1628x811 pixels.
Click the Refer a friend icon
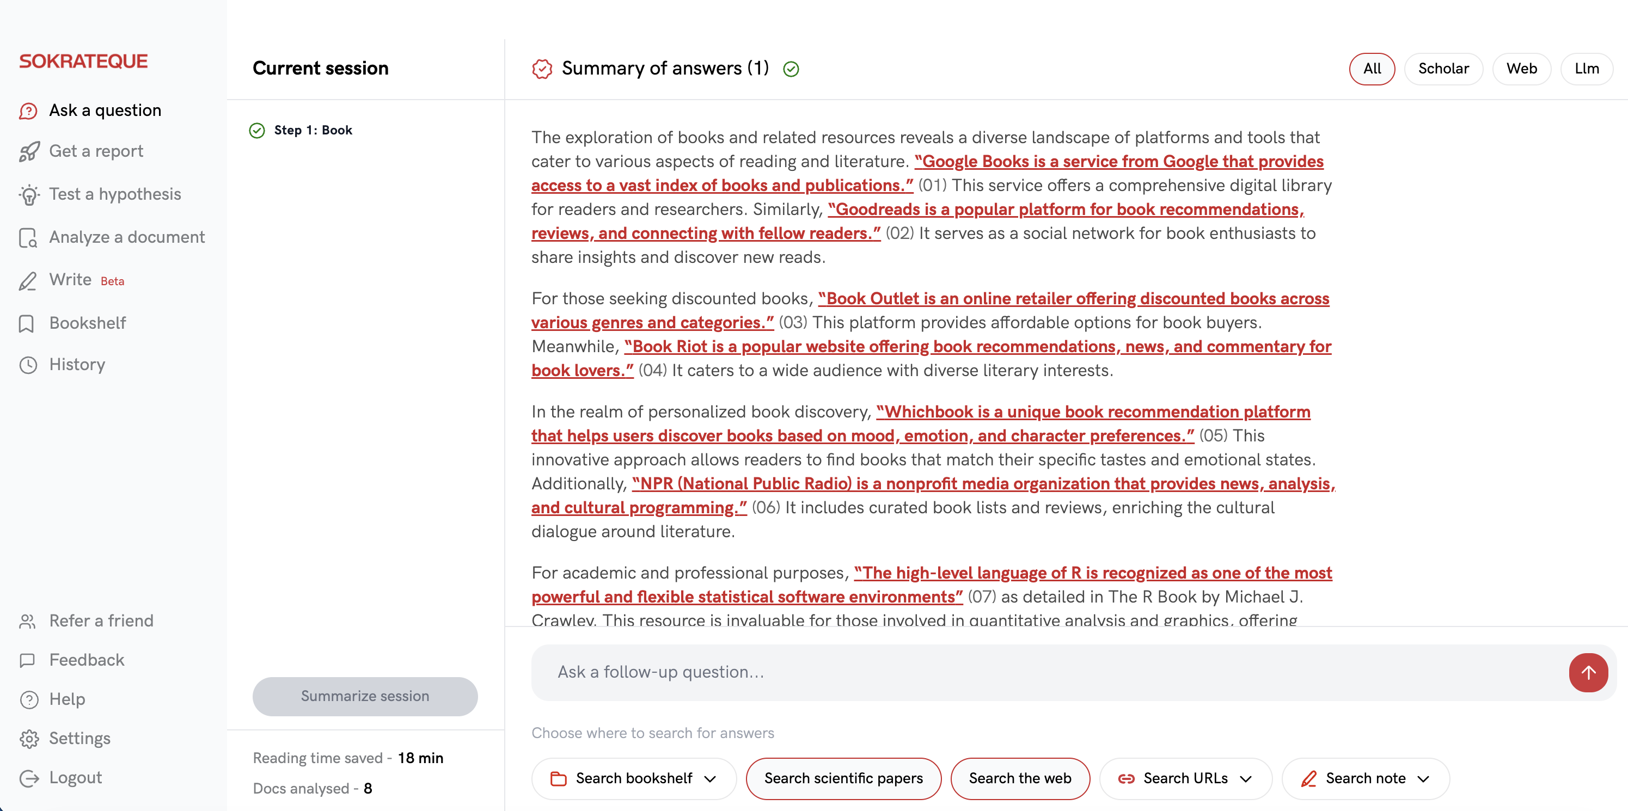point(28,622)
